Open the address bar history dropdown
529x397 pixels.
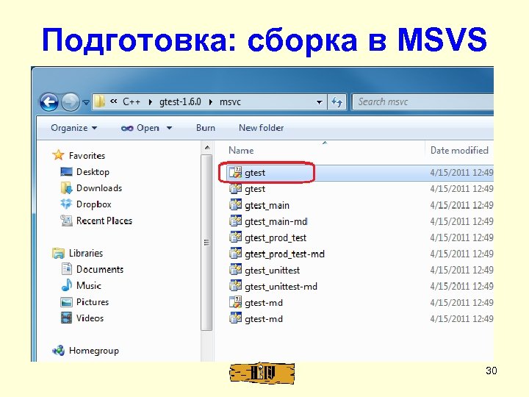tap(319, 102)
